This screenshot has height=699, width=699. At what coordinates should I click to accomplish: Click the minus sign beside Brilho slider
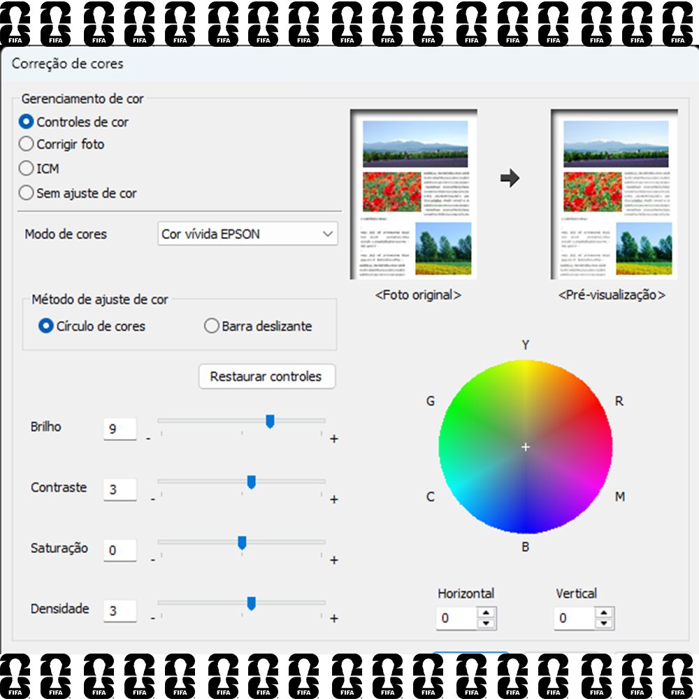[148, 439]
